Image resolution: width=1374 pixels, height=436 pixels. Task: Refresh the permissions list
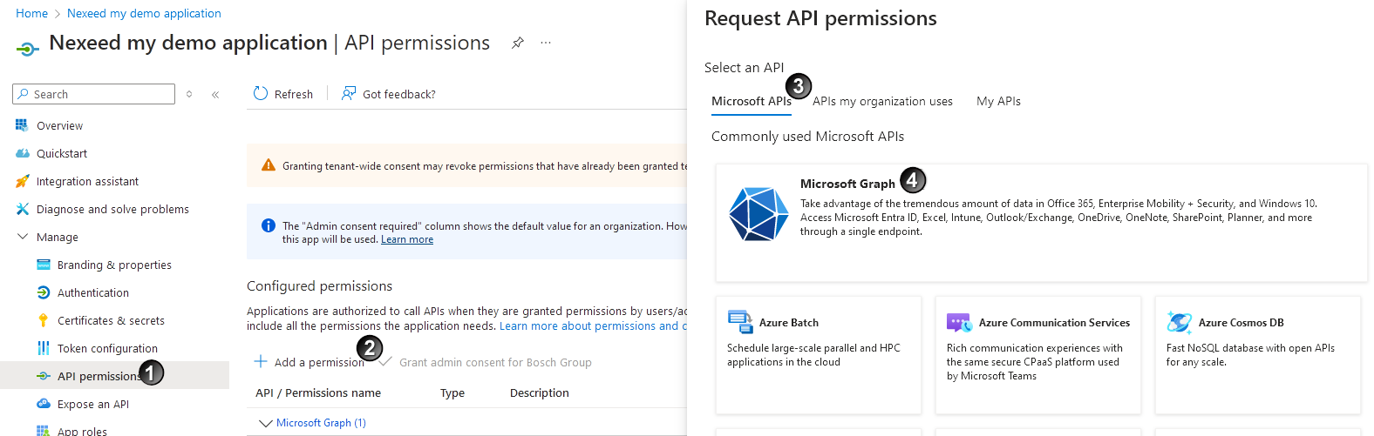click(x=282, y=94)
